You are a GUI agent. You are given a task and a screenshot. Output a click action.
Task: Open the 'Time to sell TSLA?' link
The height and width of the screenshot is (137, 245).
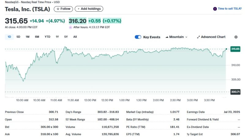pyautogui.click(x=229, y=9)
